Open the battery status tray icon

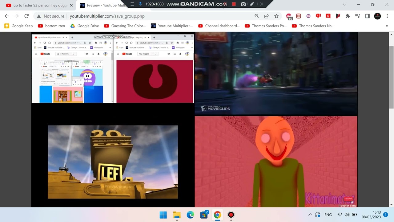(355, 215)
